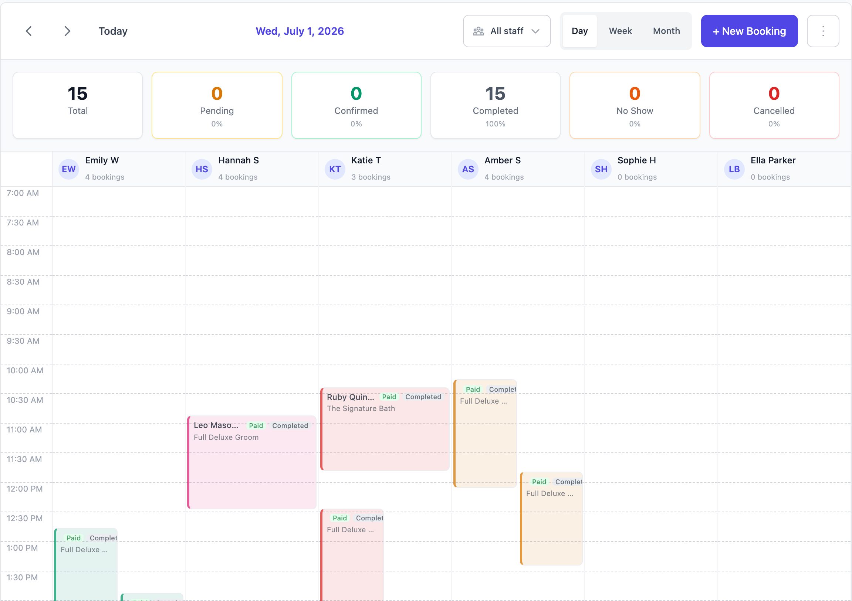852x601 pixels.
Task: Click the Ella Parker staff name
Action: pyautogui.click(x=773, y=160)
